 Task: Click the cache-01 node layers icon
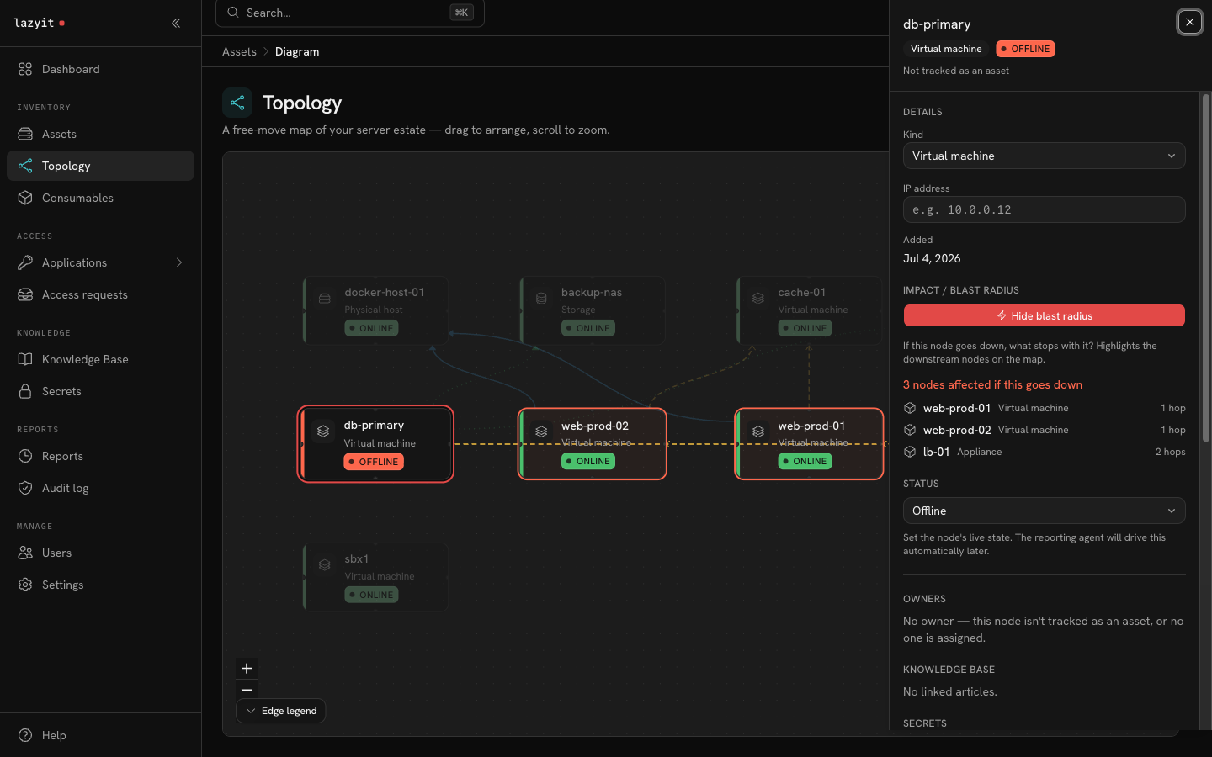pos(758,299)
